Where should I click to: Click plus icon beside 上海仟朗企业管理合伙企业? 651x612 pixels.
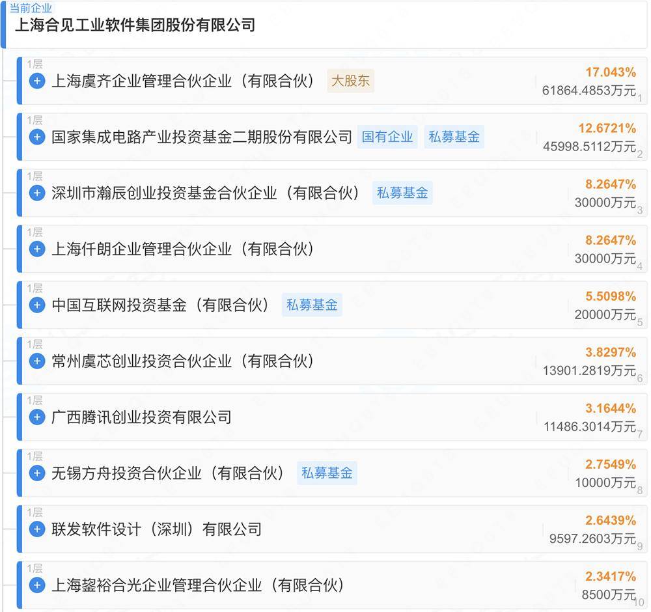pyautogui.click(x=37, y=249)
